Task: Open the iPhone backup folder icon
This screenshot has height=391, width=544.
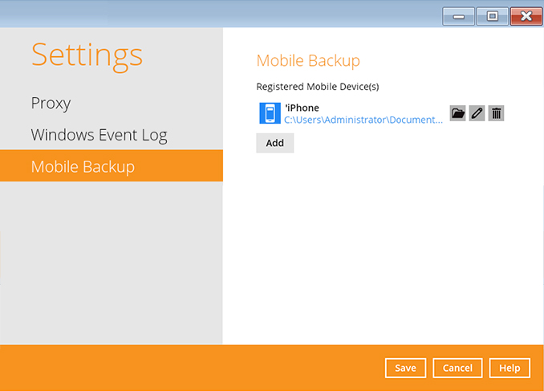Action: [457, 113]
